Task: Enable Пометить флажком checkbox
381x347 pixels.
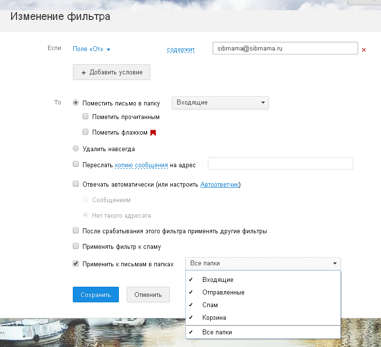Action: [85, 132]
